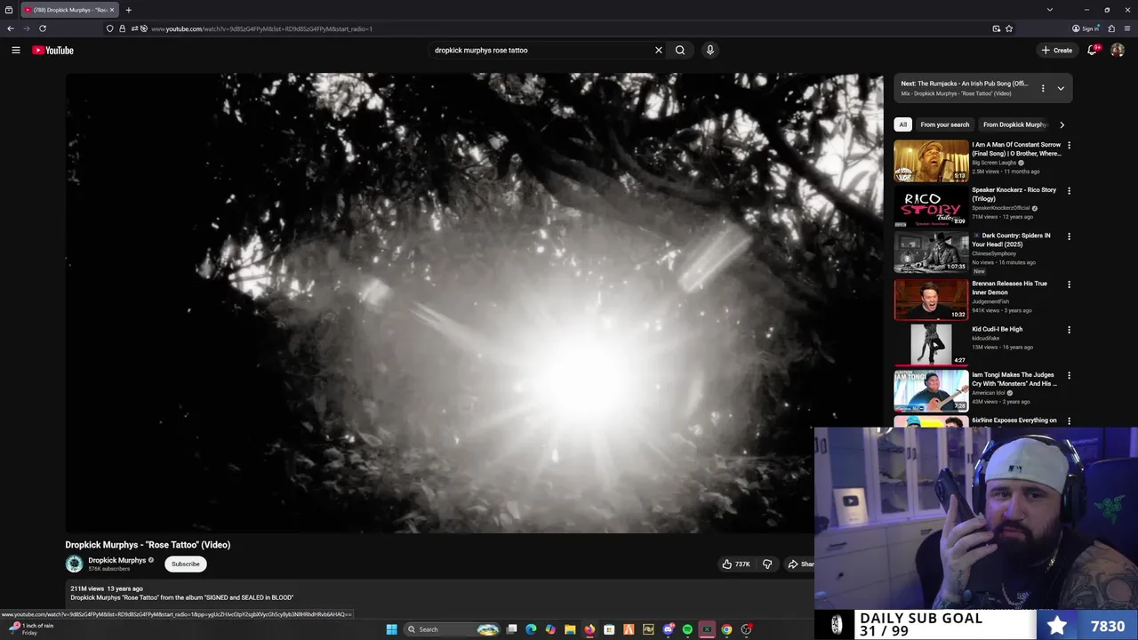Open Spotify from the taskbar

click(x=687, y=629)
